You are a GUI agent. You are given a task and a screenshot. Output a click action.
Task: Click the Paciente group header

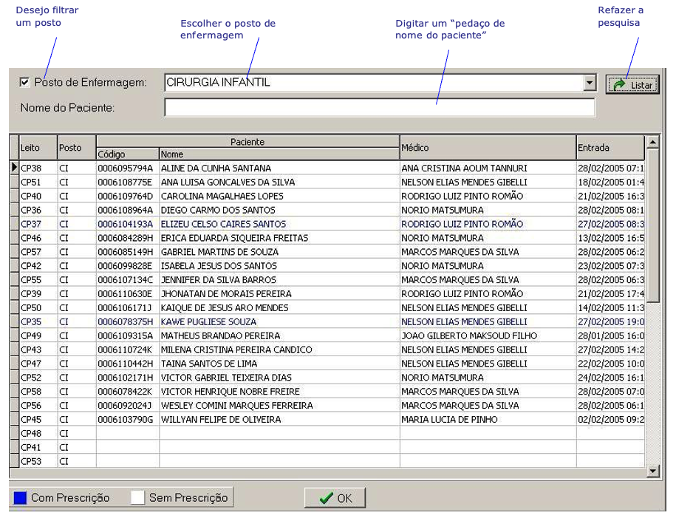pos(248,142)
